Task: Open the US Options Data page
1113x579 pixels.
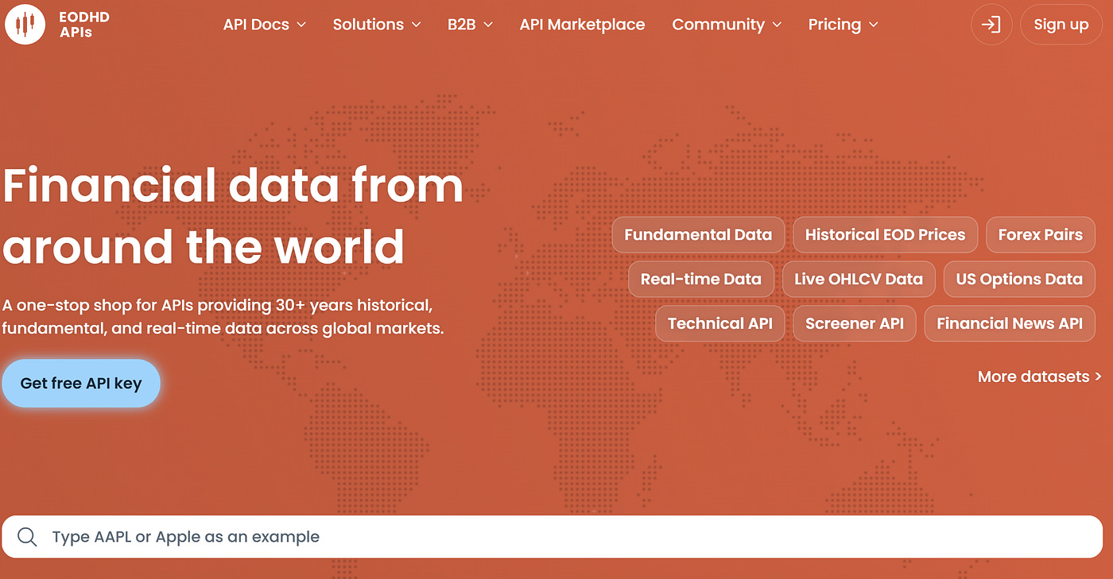Action: [x=1019, y=279]
